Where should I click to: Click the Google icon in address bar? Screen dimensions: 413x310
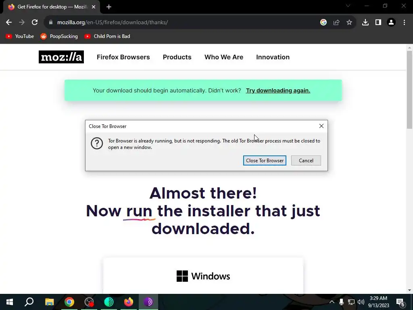tap(323, 23)
